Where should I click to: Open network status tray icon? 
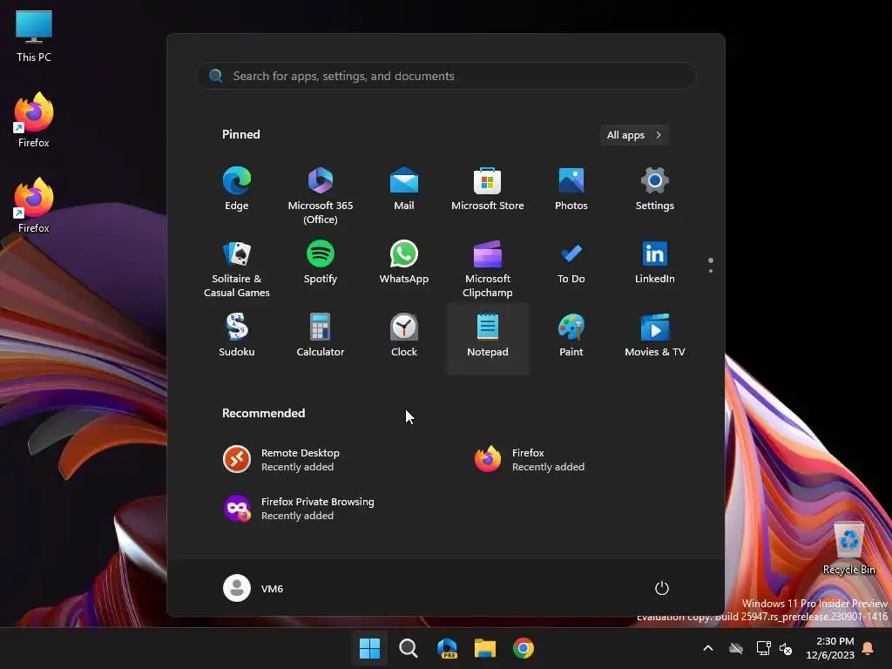pos(763,648)
